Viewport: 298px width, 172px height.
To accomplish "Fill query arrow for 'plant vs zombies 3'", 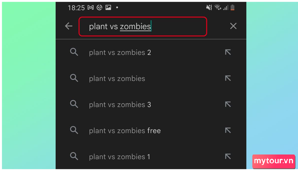I will (228, 104).
